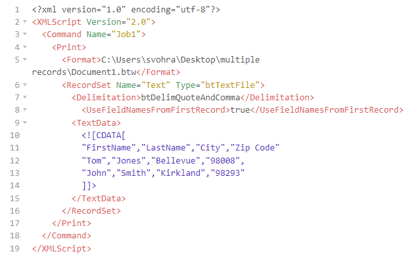
Task: Collapse the XMLScript element fold arrow
Action: (25, 21)
